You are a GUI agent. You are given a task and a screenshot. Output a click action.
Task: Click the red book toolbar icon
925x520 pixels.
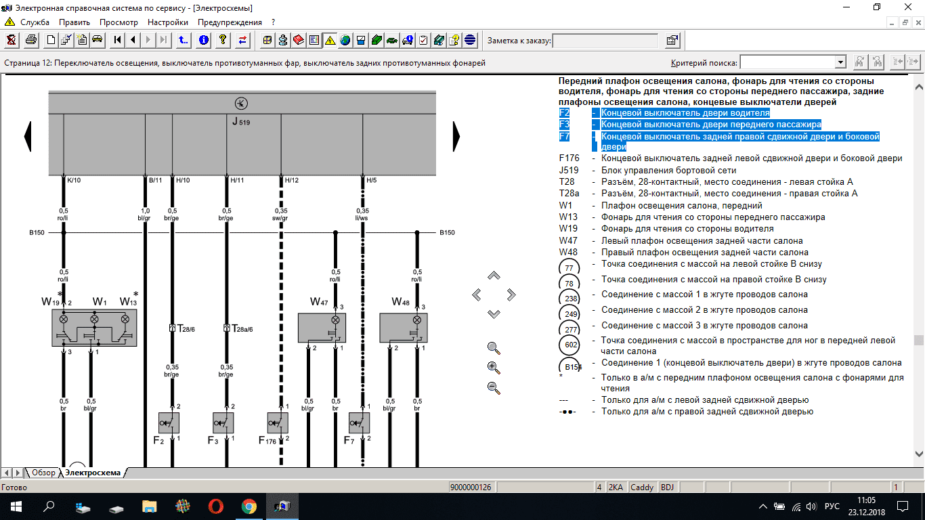click(x=299, y=40)
